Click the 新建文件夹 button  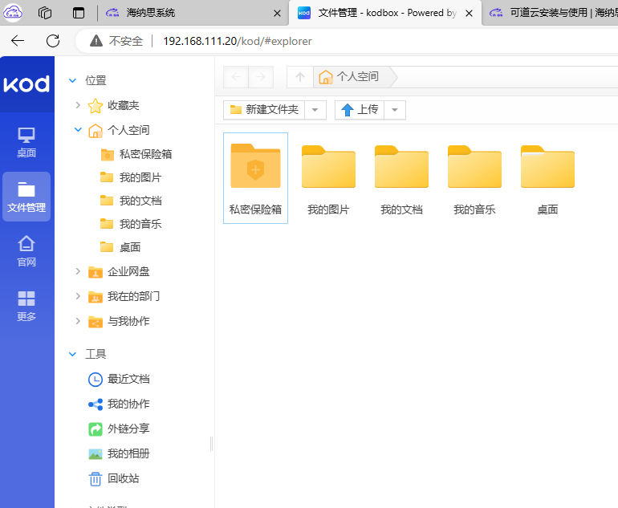click(265, 110)
